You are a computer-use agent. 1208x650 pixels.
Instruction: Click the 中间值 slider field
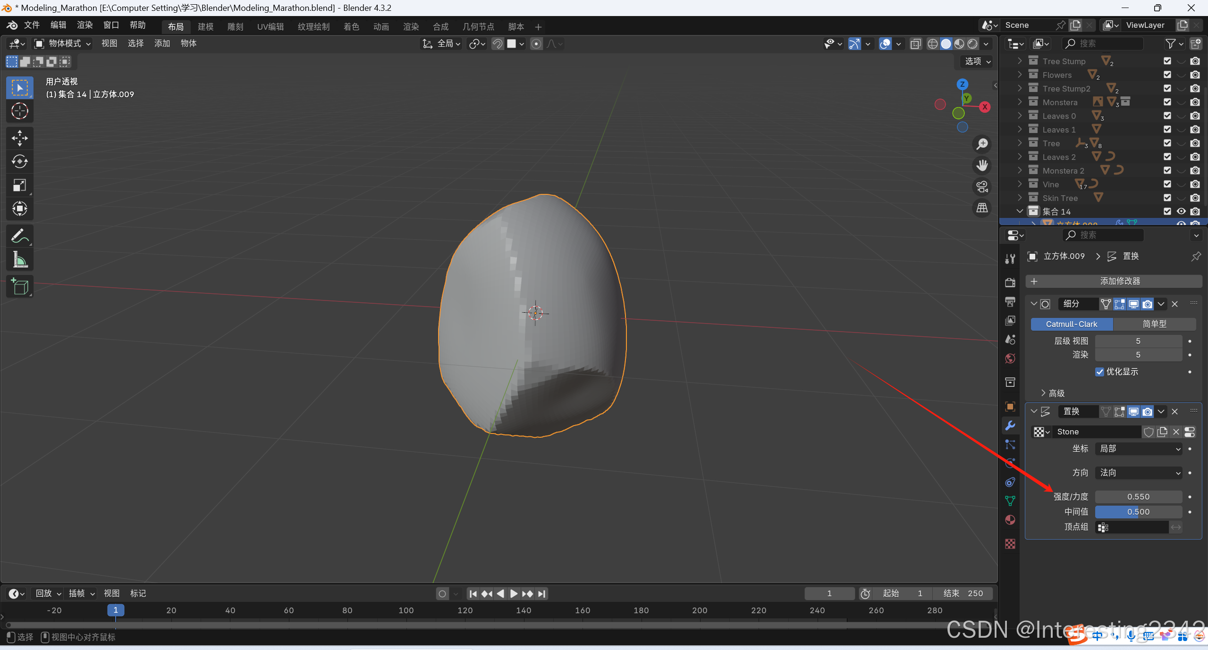point(1138,512)
